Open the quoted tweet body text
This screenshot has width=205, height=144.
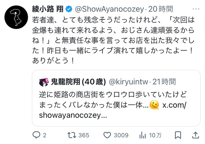pos(113,105)
